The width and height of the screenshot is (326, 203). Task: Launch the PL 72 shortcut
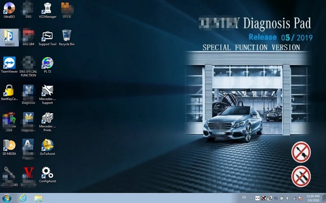47,63
